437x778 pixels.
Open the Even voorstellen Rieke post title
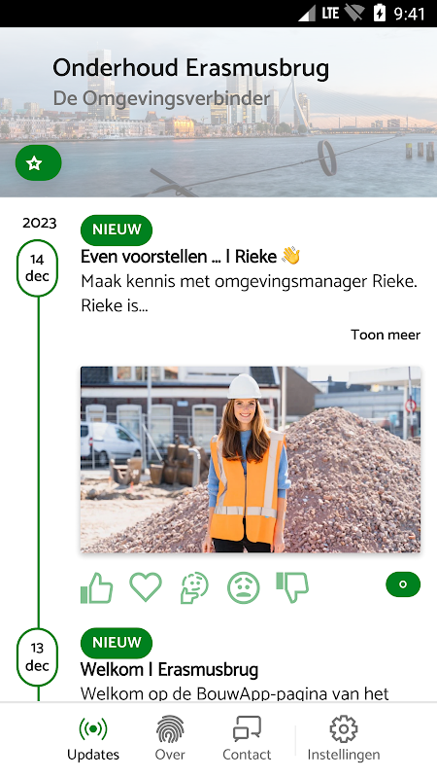point(190,257)
